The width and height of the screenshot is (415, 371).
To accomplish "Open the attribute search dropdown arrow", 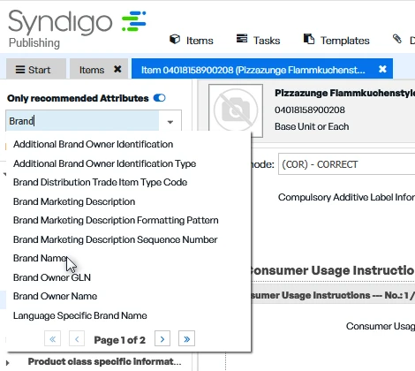I will click(x=170, y=122).
